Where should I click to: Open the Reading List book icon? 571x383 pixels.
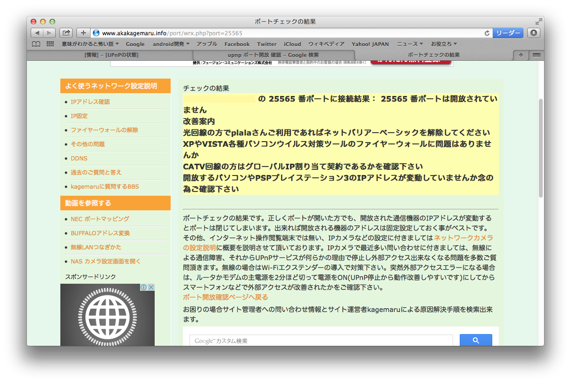pyautogui.click(x=36, y=44)
